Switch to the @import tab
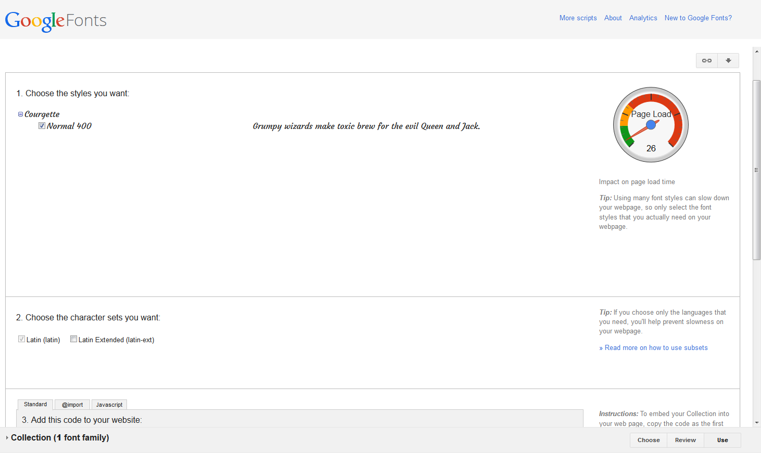 click(x=72, y=405)
